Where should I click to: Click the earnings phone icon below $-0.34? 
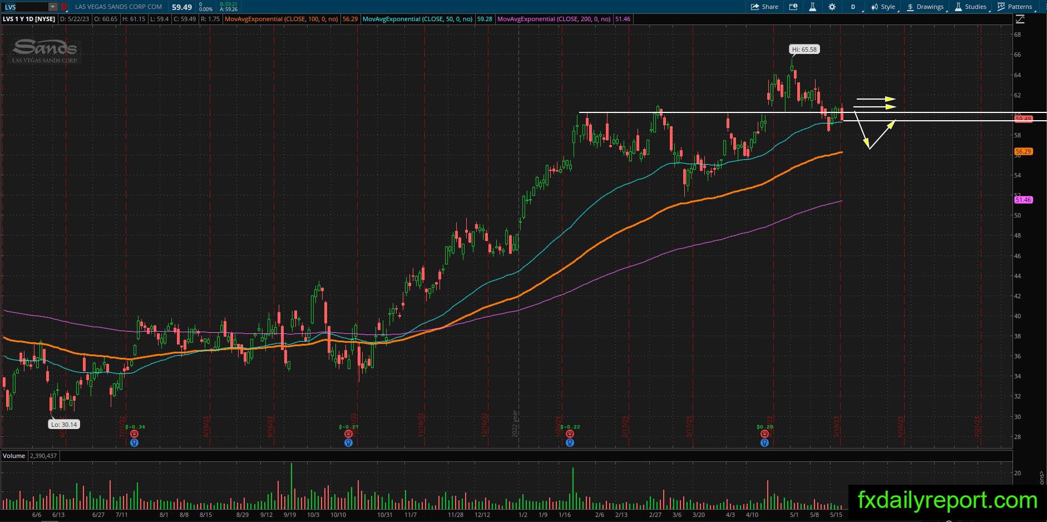(x=134, y=434)
